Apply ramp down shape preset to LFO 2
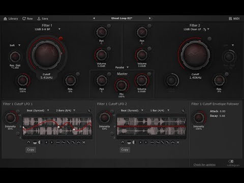Screen dimensions: 244x183 [x=162, y=142]
